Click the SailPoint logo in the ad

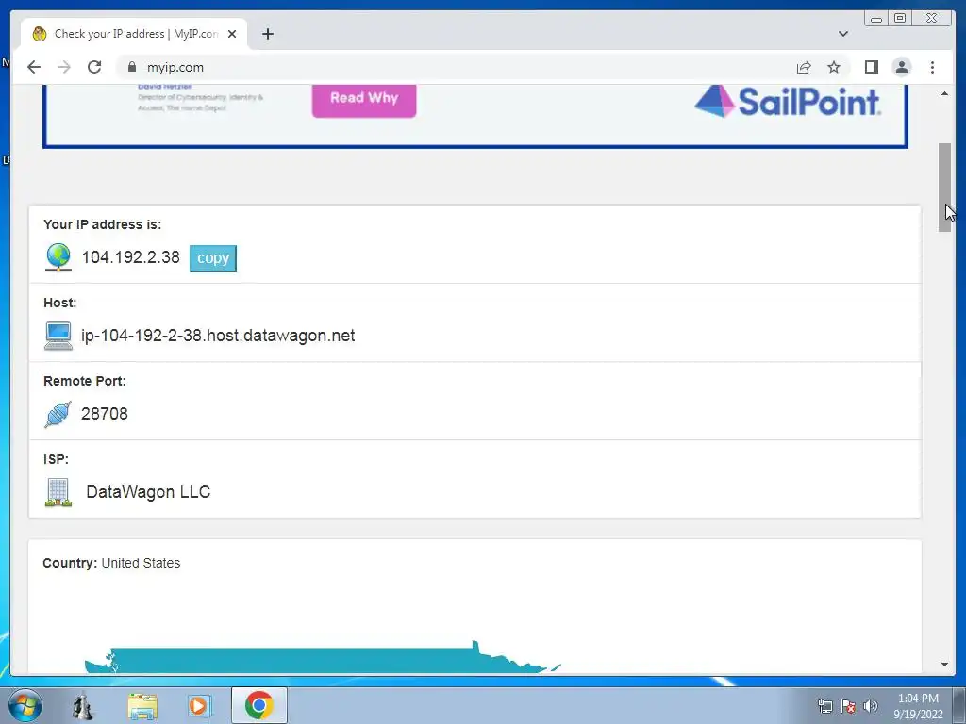[x=788, y=101]
